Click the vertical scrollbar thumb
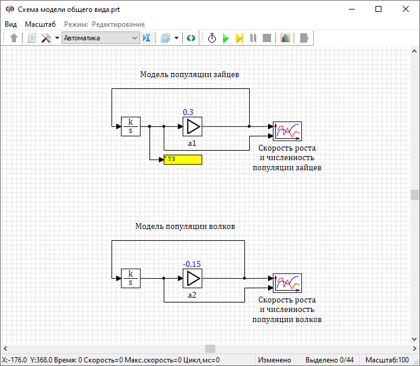 (415, 195)
